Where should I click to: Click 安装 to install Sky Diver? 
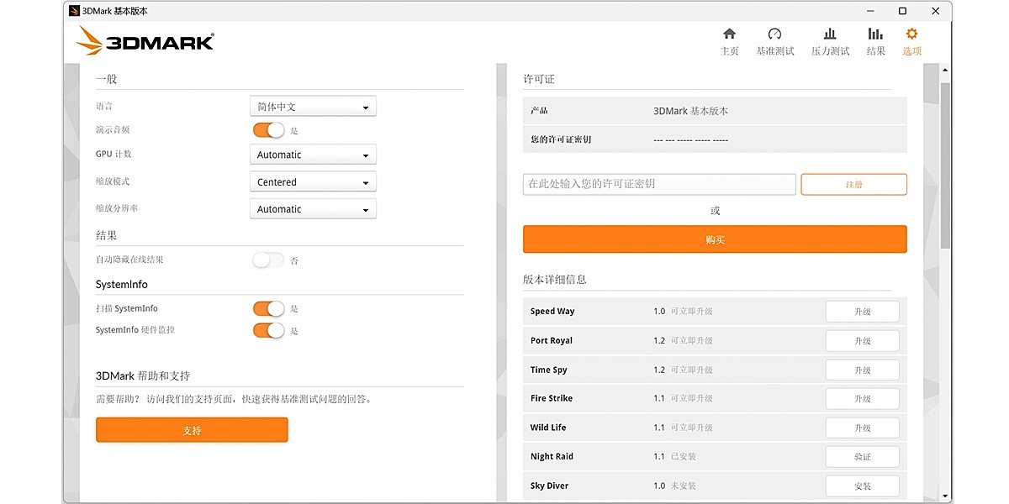[x=862, y=486]
